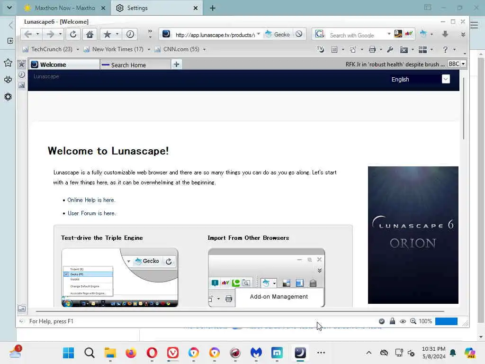Viewport: 485px width, 364px height.
Task: Open the Lunascape home page button
Action: tap(90, 34)
